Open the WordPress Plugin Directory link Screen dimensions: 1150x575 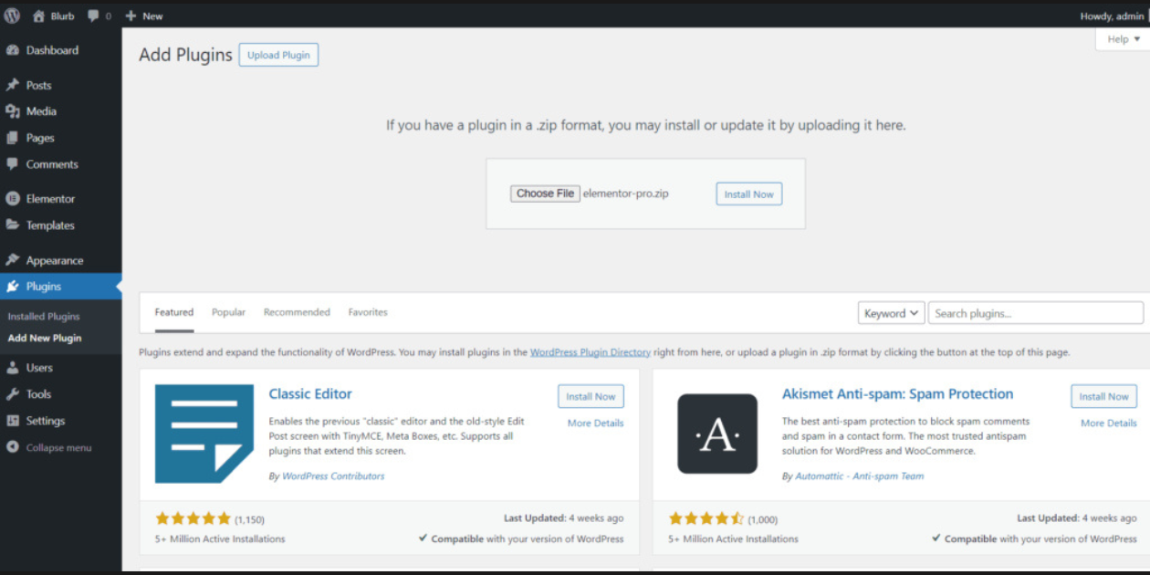591,352
